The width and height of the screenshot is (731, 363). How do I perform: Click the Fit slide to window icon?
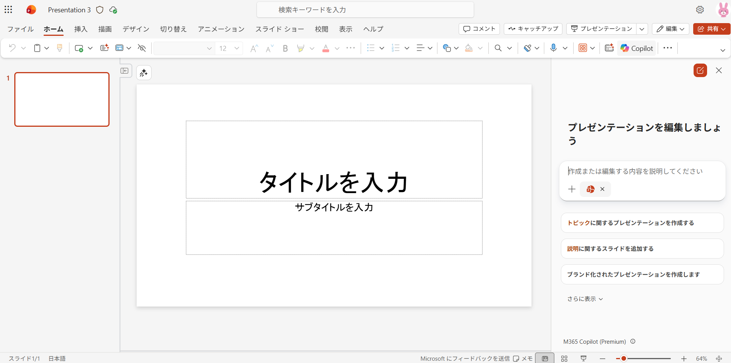[x=719, y=358]
